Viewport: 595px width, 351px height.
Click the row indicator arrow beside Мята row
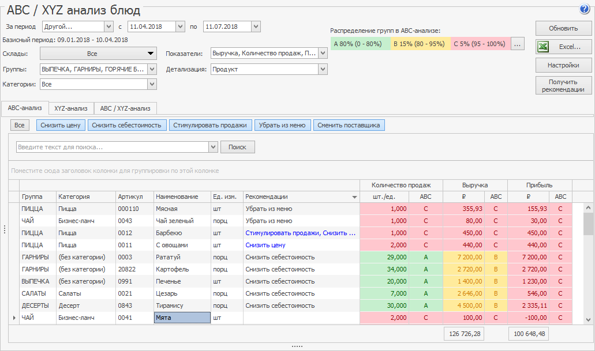pyautogui.click(x=14, y=318)
